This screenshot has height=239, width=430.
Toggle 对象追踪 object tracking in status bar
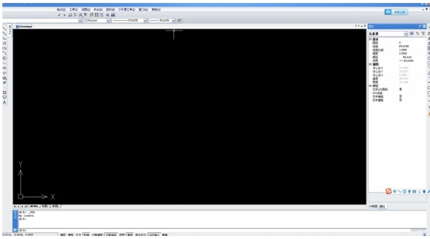(111, 235)
